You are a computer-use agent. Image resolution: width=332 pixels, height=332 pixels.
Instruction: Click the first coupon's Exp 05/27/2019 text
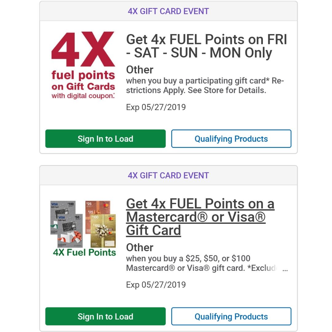point(156,107)
